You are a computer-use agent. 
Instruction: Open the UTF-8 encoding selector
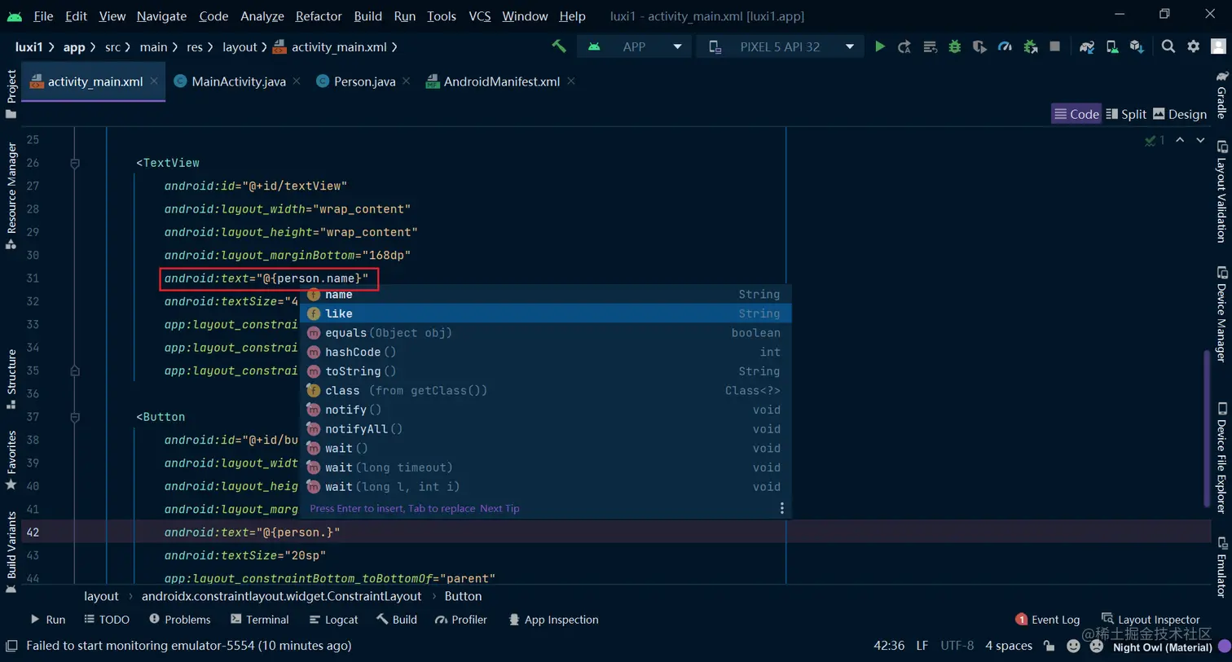[x=957, y=646]
